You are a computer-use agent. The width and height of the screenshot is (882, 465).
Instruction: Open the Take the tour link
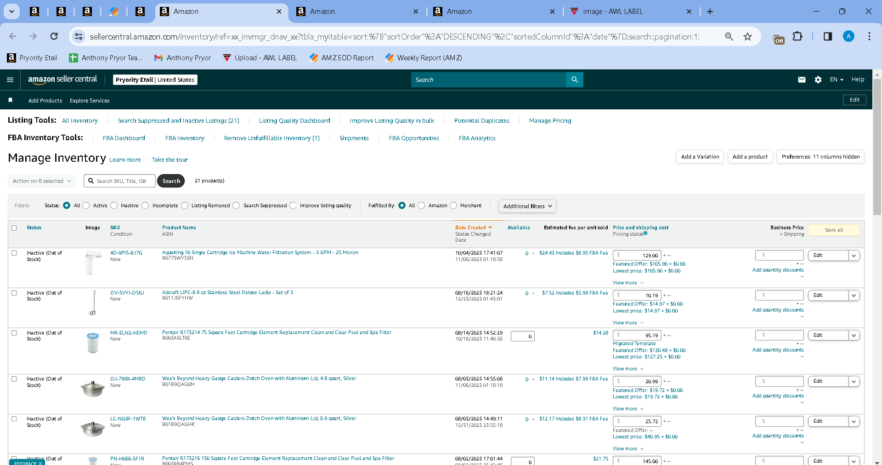point(170,160)
